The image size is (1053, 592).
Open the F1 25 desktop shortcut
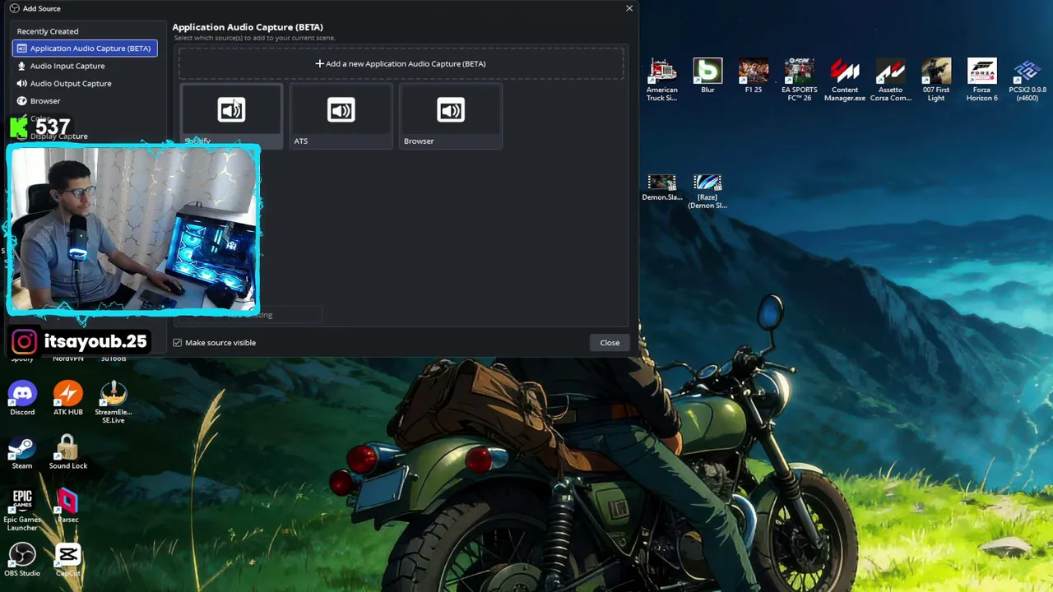(x=754, y=76)
